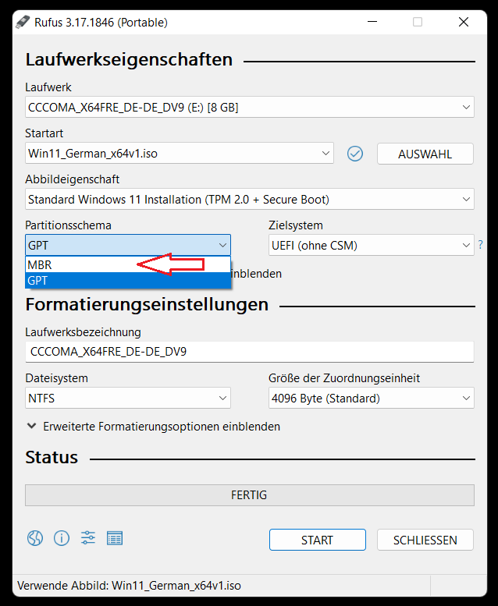498x606 pixels.
Task: Click the AUSWAHL button
Action: click(425, 154)
